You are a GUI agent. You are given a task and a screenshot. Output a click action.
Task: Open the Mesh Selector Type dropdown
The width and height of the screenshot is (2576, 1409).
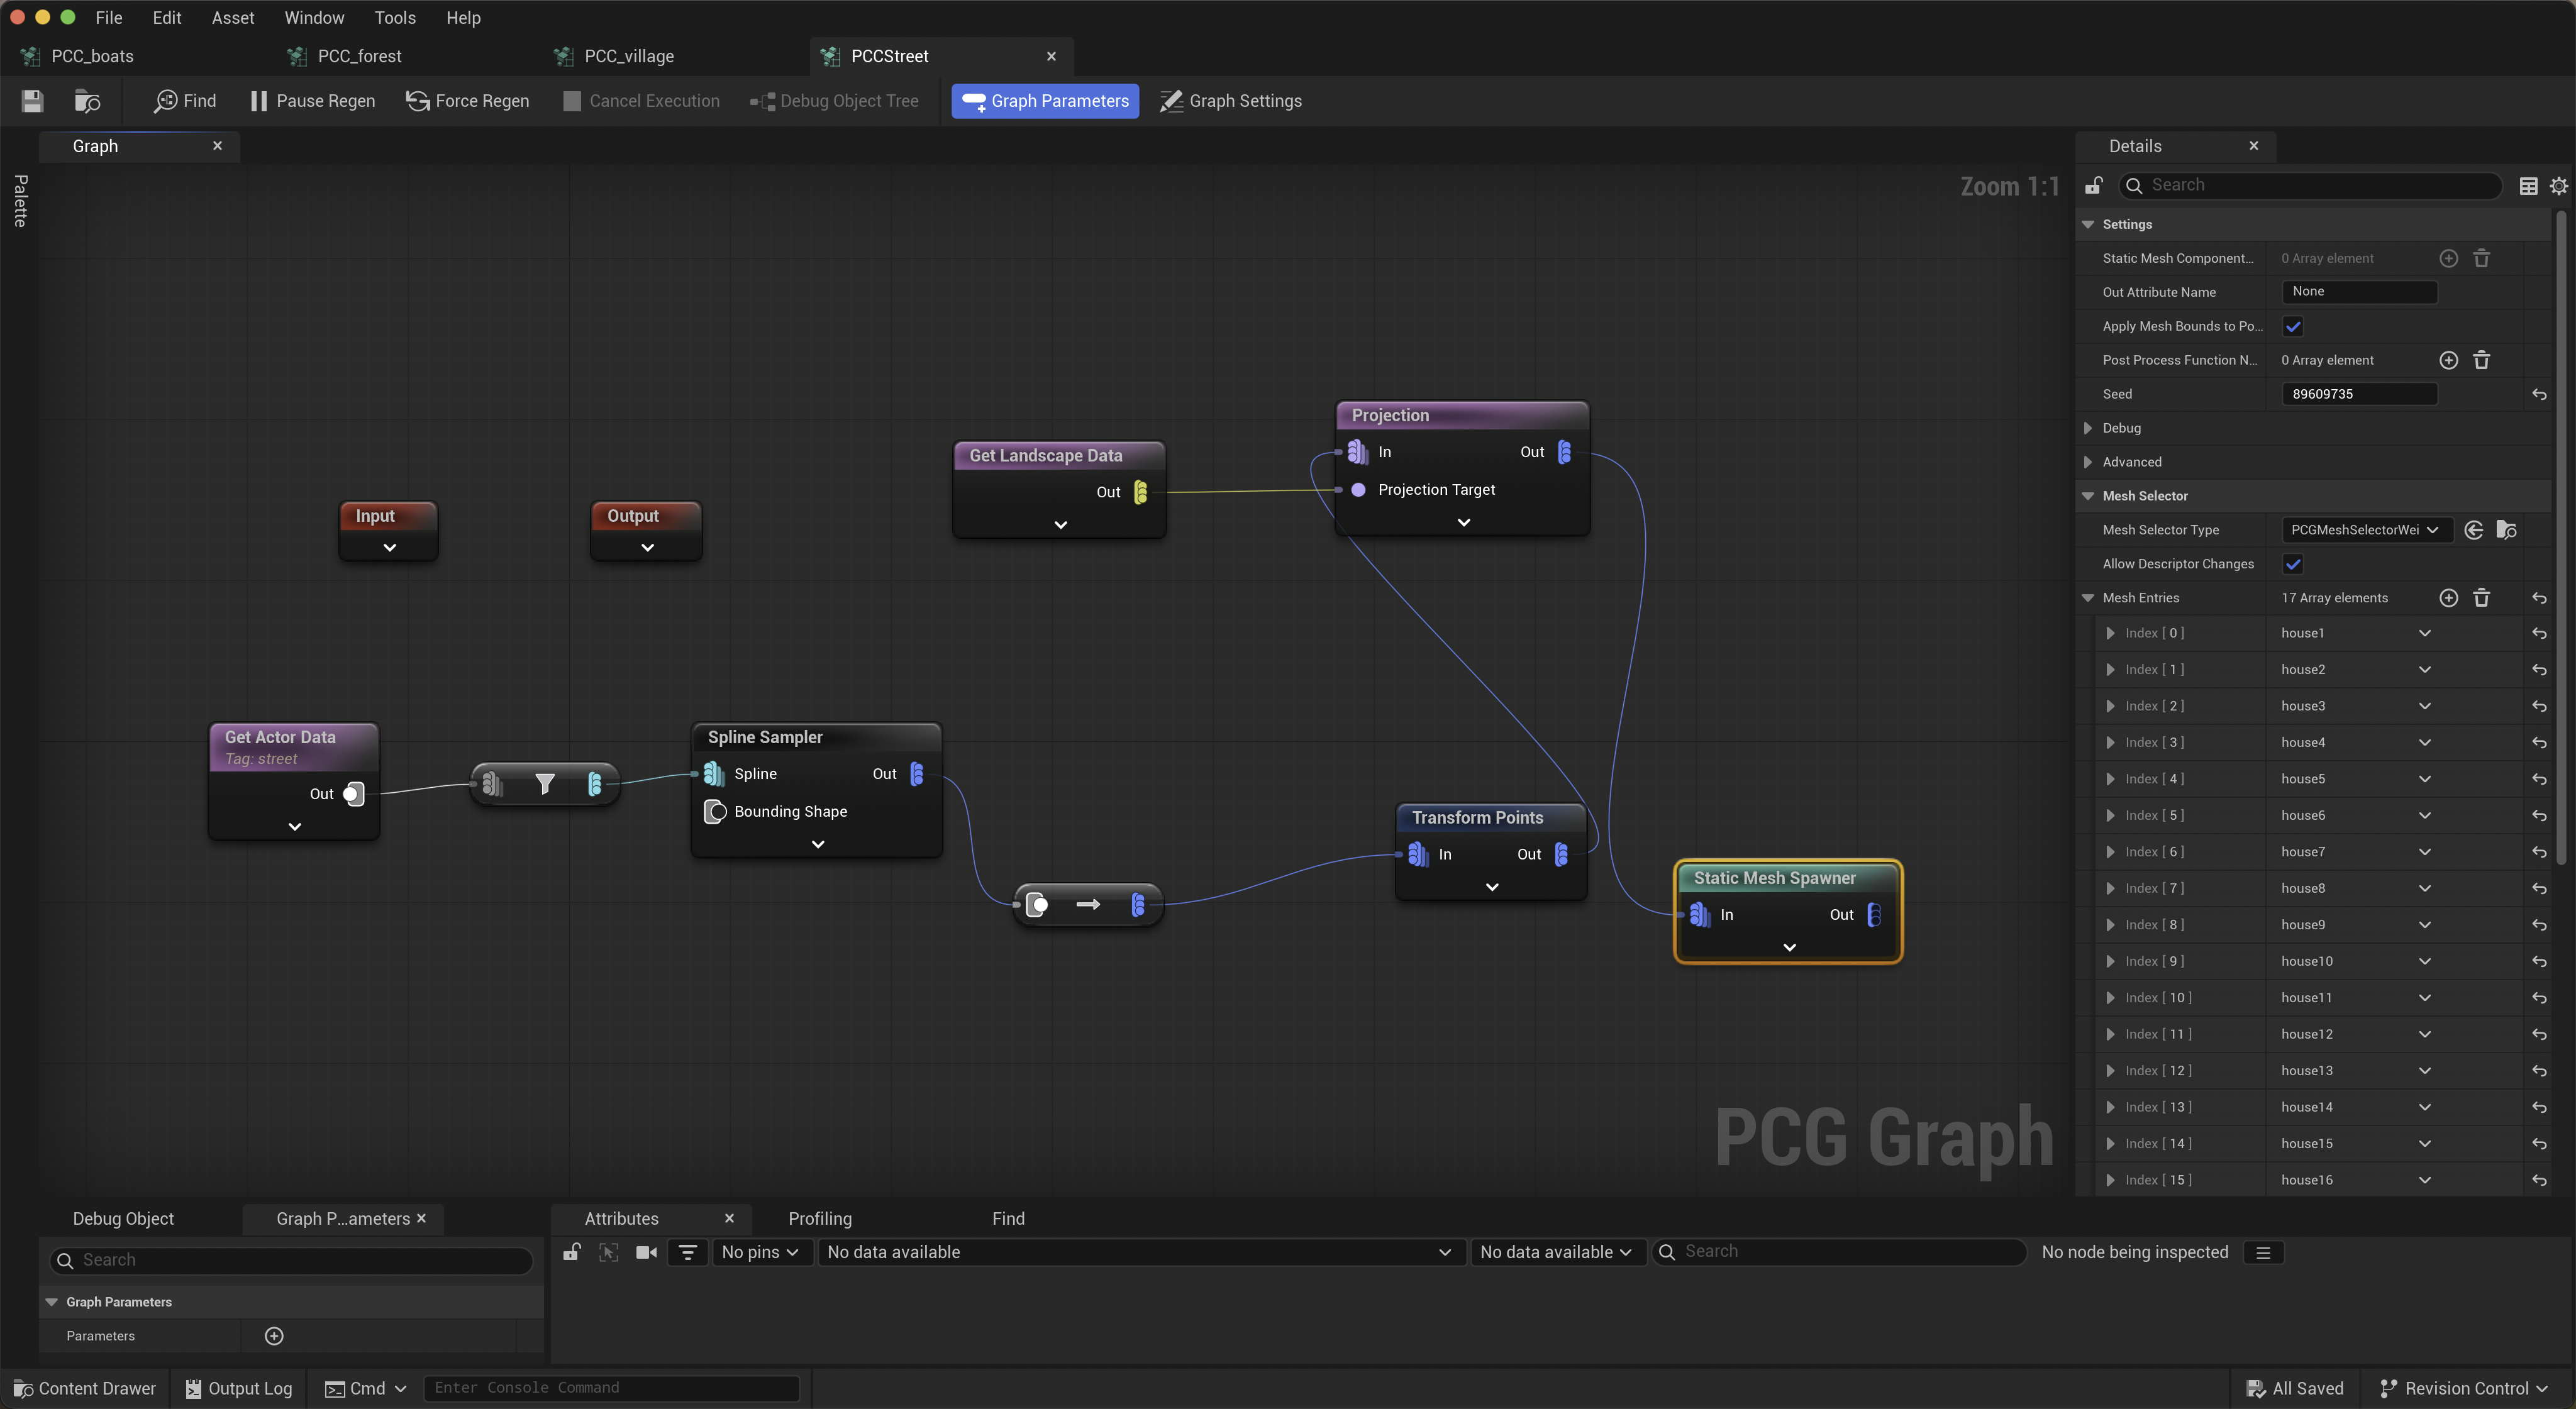pos(2365,530)
